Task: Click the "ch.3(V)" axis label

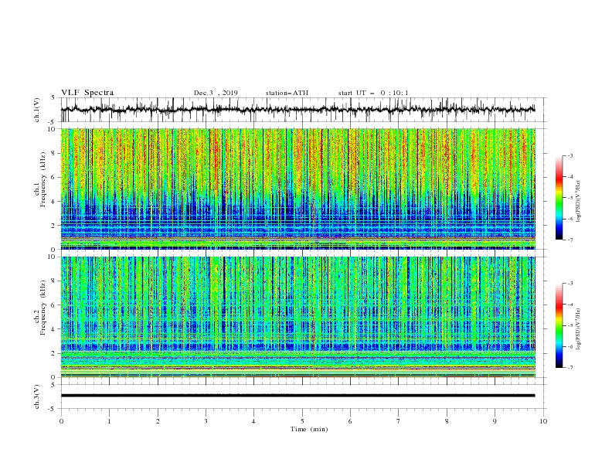Action: (x=37, y=396)
